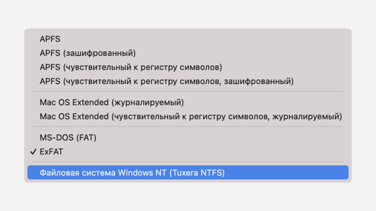
Task: Pick the topmost entry in the format list
Action: coord(50,39)
